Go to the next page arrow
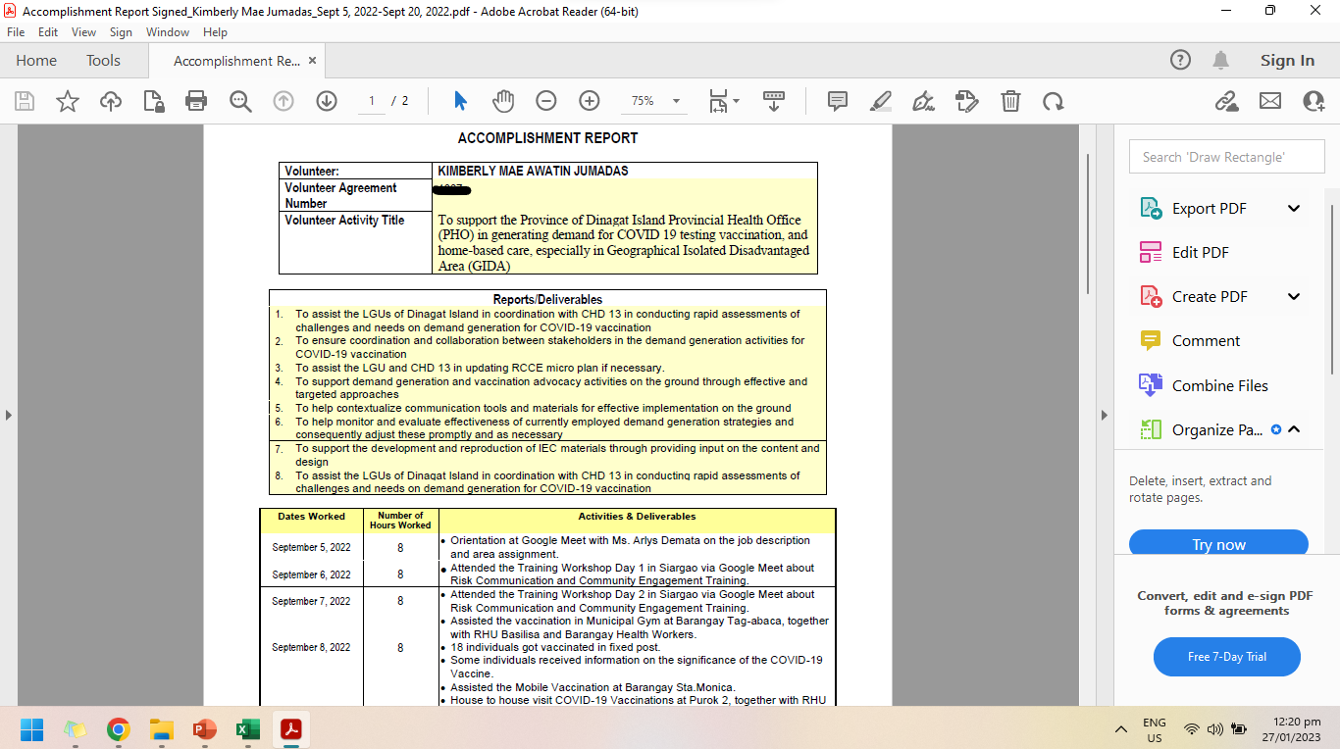Viewport: 1340px width, 749px height. [327, 101]
